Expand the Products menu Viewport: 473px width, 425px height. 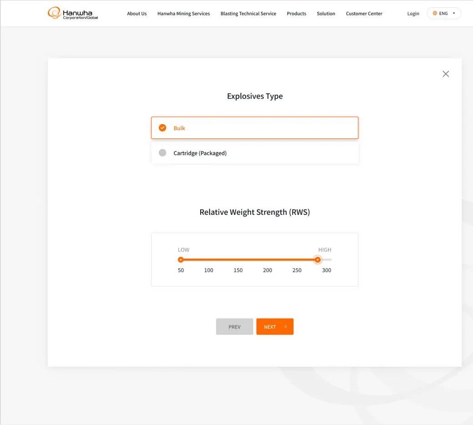pos(296,14)
